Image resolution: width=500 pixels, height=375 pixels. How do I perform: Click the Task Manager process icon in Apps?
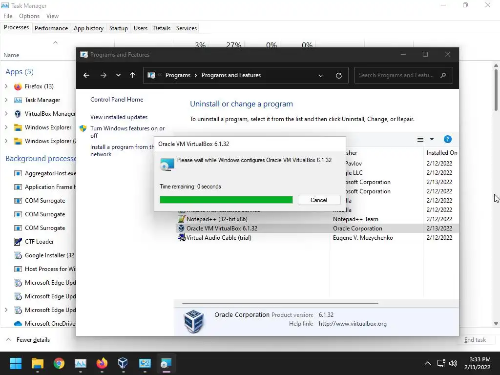tap(18, 100)
